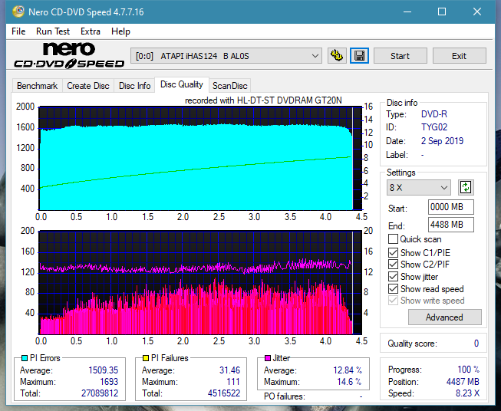Click the PI Errors maximum value 1693
This screenshot has height=411, width=501.
click(x=109, y=382)
